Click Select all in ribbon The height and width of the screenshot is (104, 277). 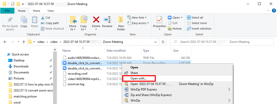tap(195, 18)
